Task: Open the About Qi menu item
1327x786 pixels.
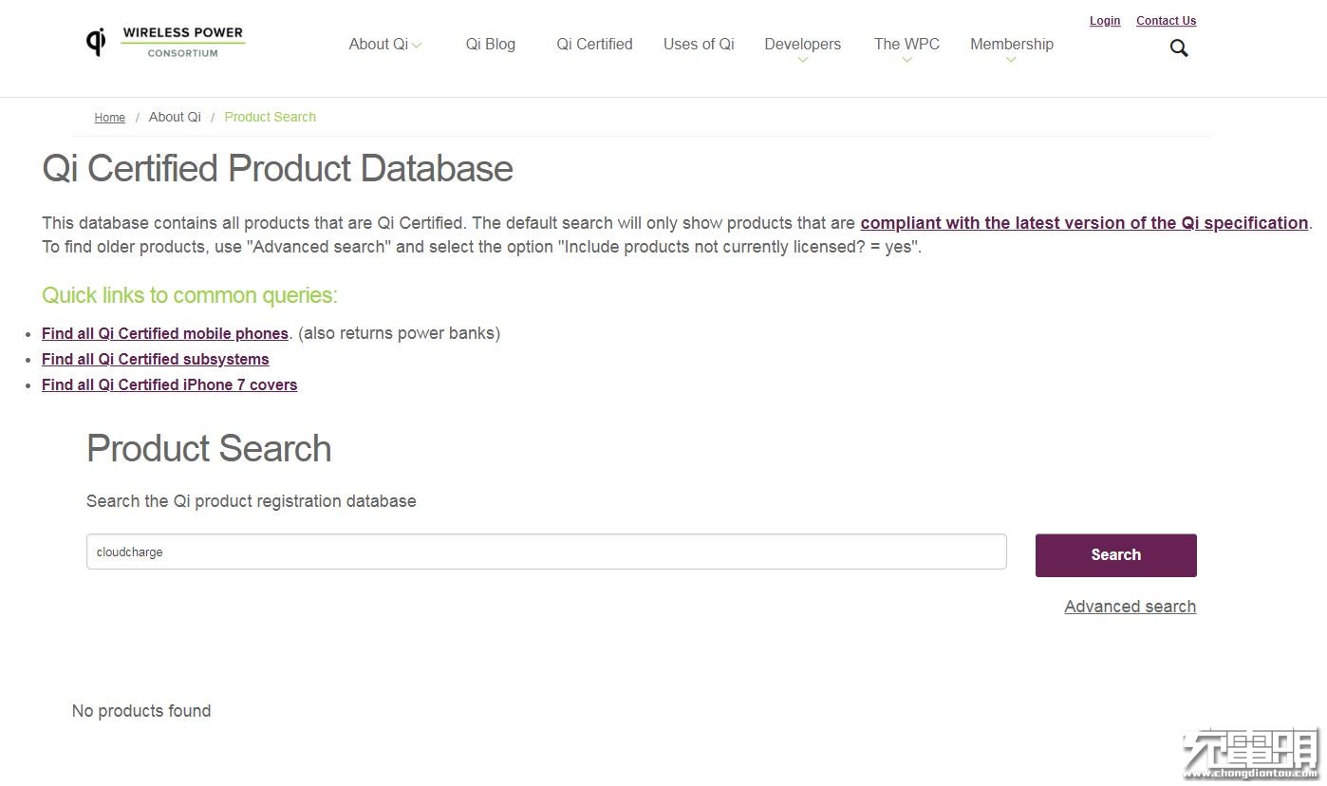Action: pos(379,44)
